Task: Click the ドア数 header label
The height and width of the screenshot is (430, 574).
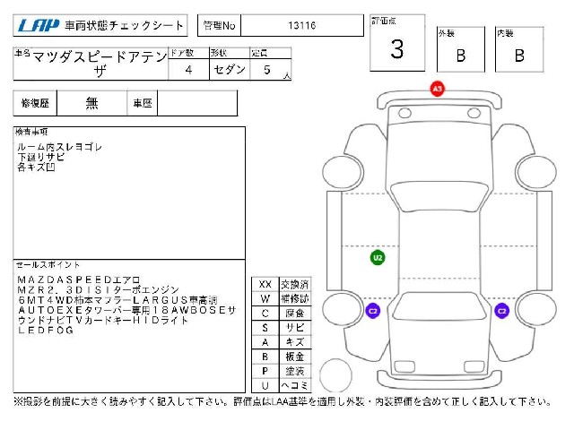Action: click(x=182, y=53)
